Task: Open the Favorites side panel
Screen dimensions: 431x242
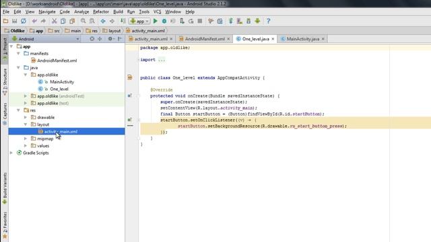Action: point(5,225)
